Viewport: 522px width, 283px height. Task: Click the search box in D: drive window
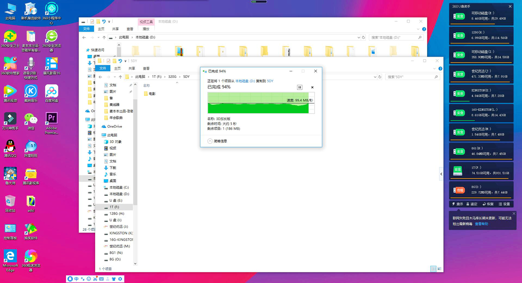pyautogui.click(x=397, y=37)
